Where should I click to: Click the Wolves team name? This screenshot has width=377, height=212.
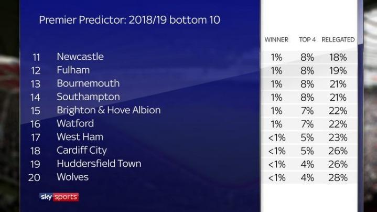(72, 177)
